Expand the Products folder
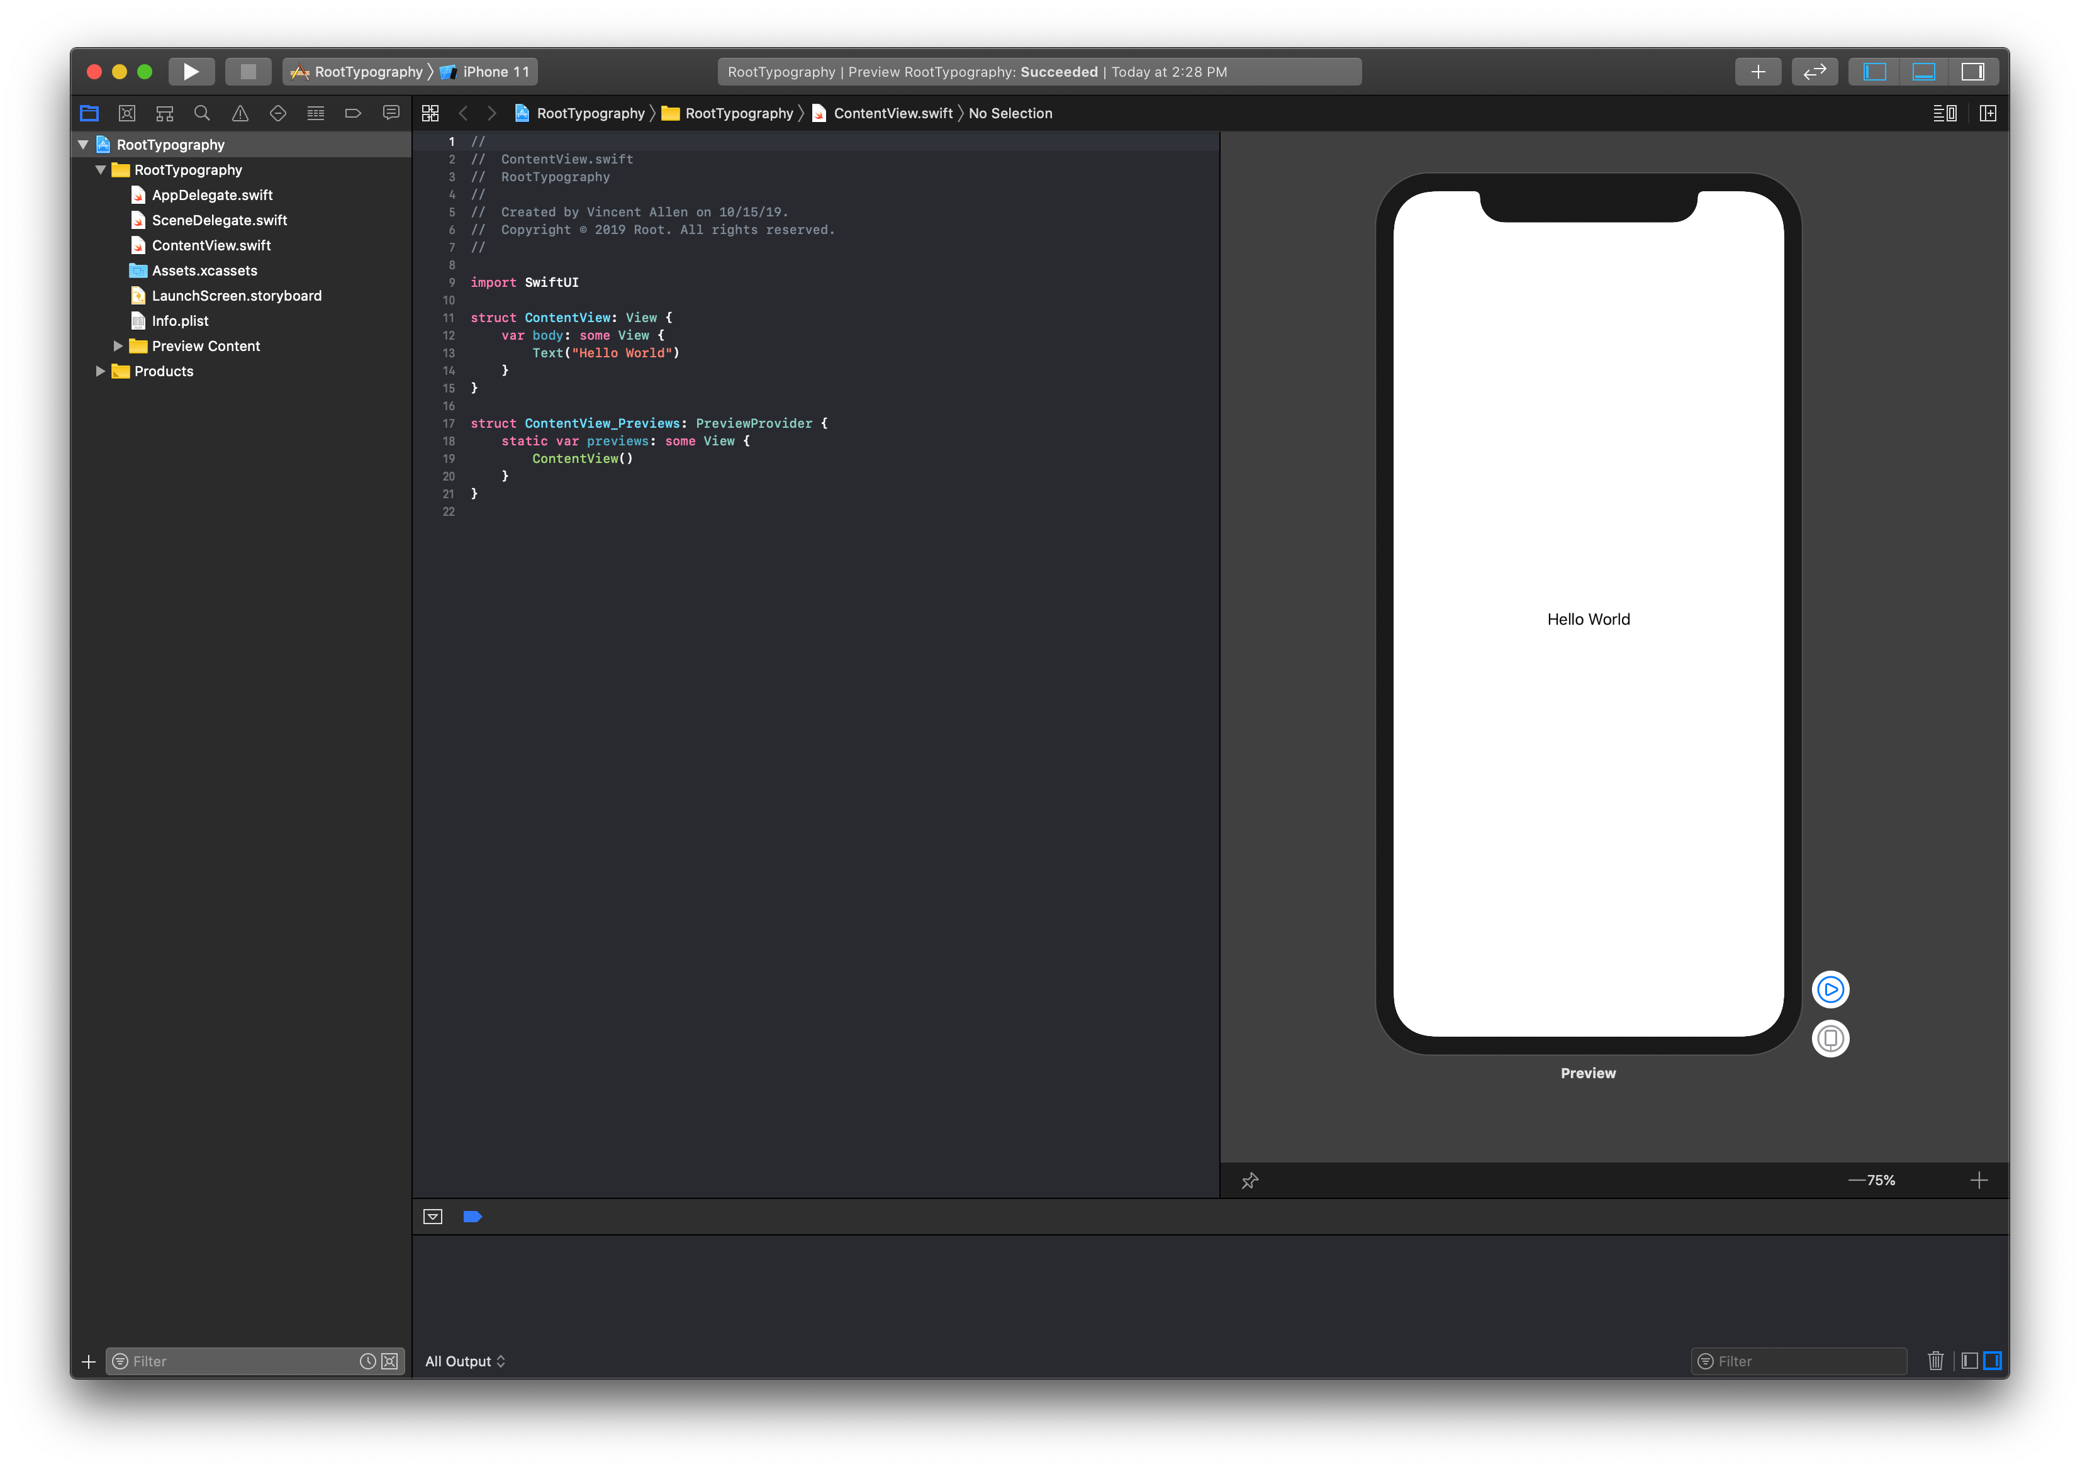 point(101,372)
